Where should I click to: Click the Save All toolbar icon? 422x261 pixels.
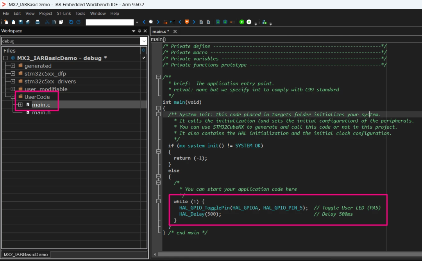point(28,22)
